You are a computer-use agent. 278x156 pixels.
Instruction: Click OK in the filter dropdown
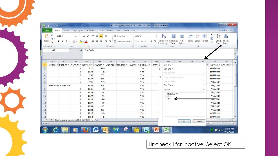click(184, 122)
